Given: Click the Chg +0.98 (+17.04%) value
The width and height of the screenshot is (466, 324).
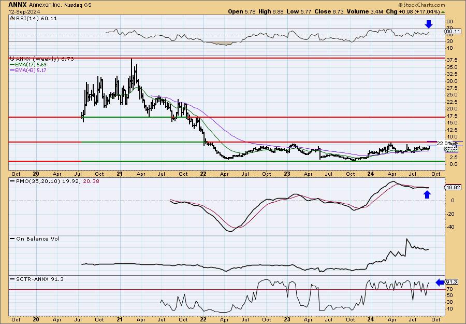Looking at the screenshot, I should coord(413,11).
